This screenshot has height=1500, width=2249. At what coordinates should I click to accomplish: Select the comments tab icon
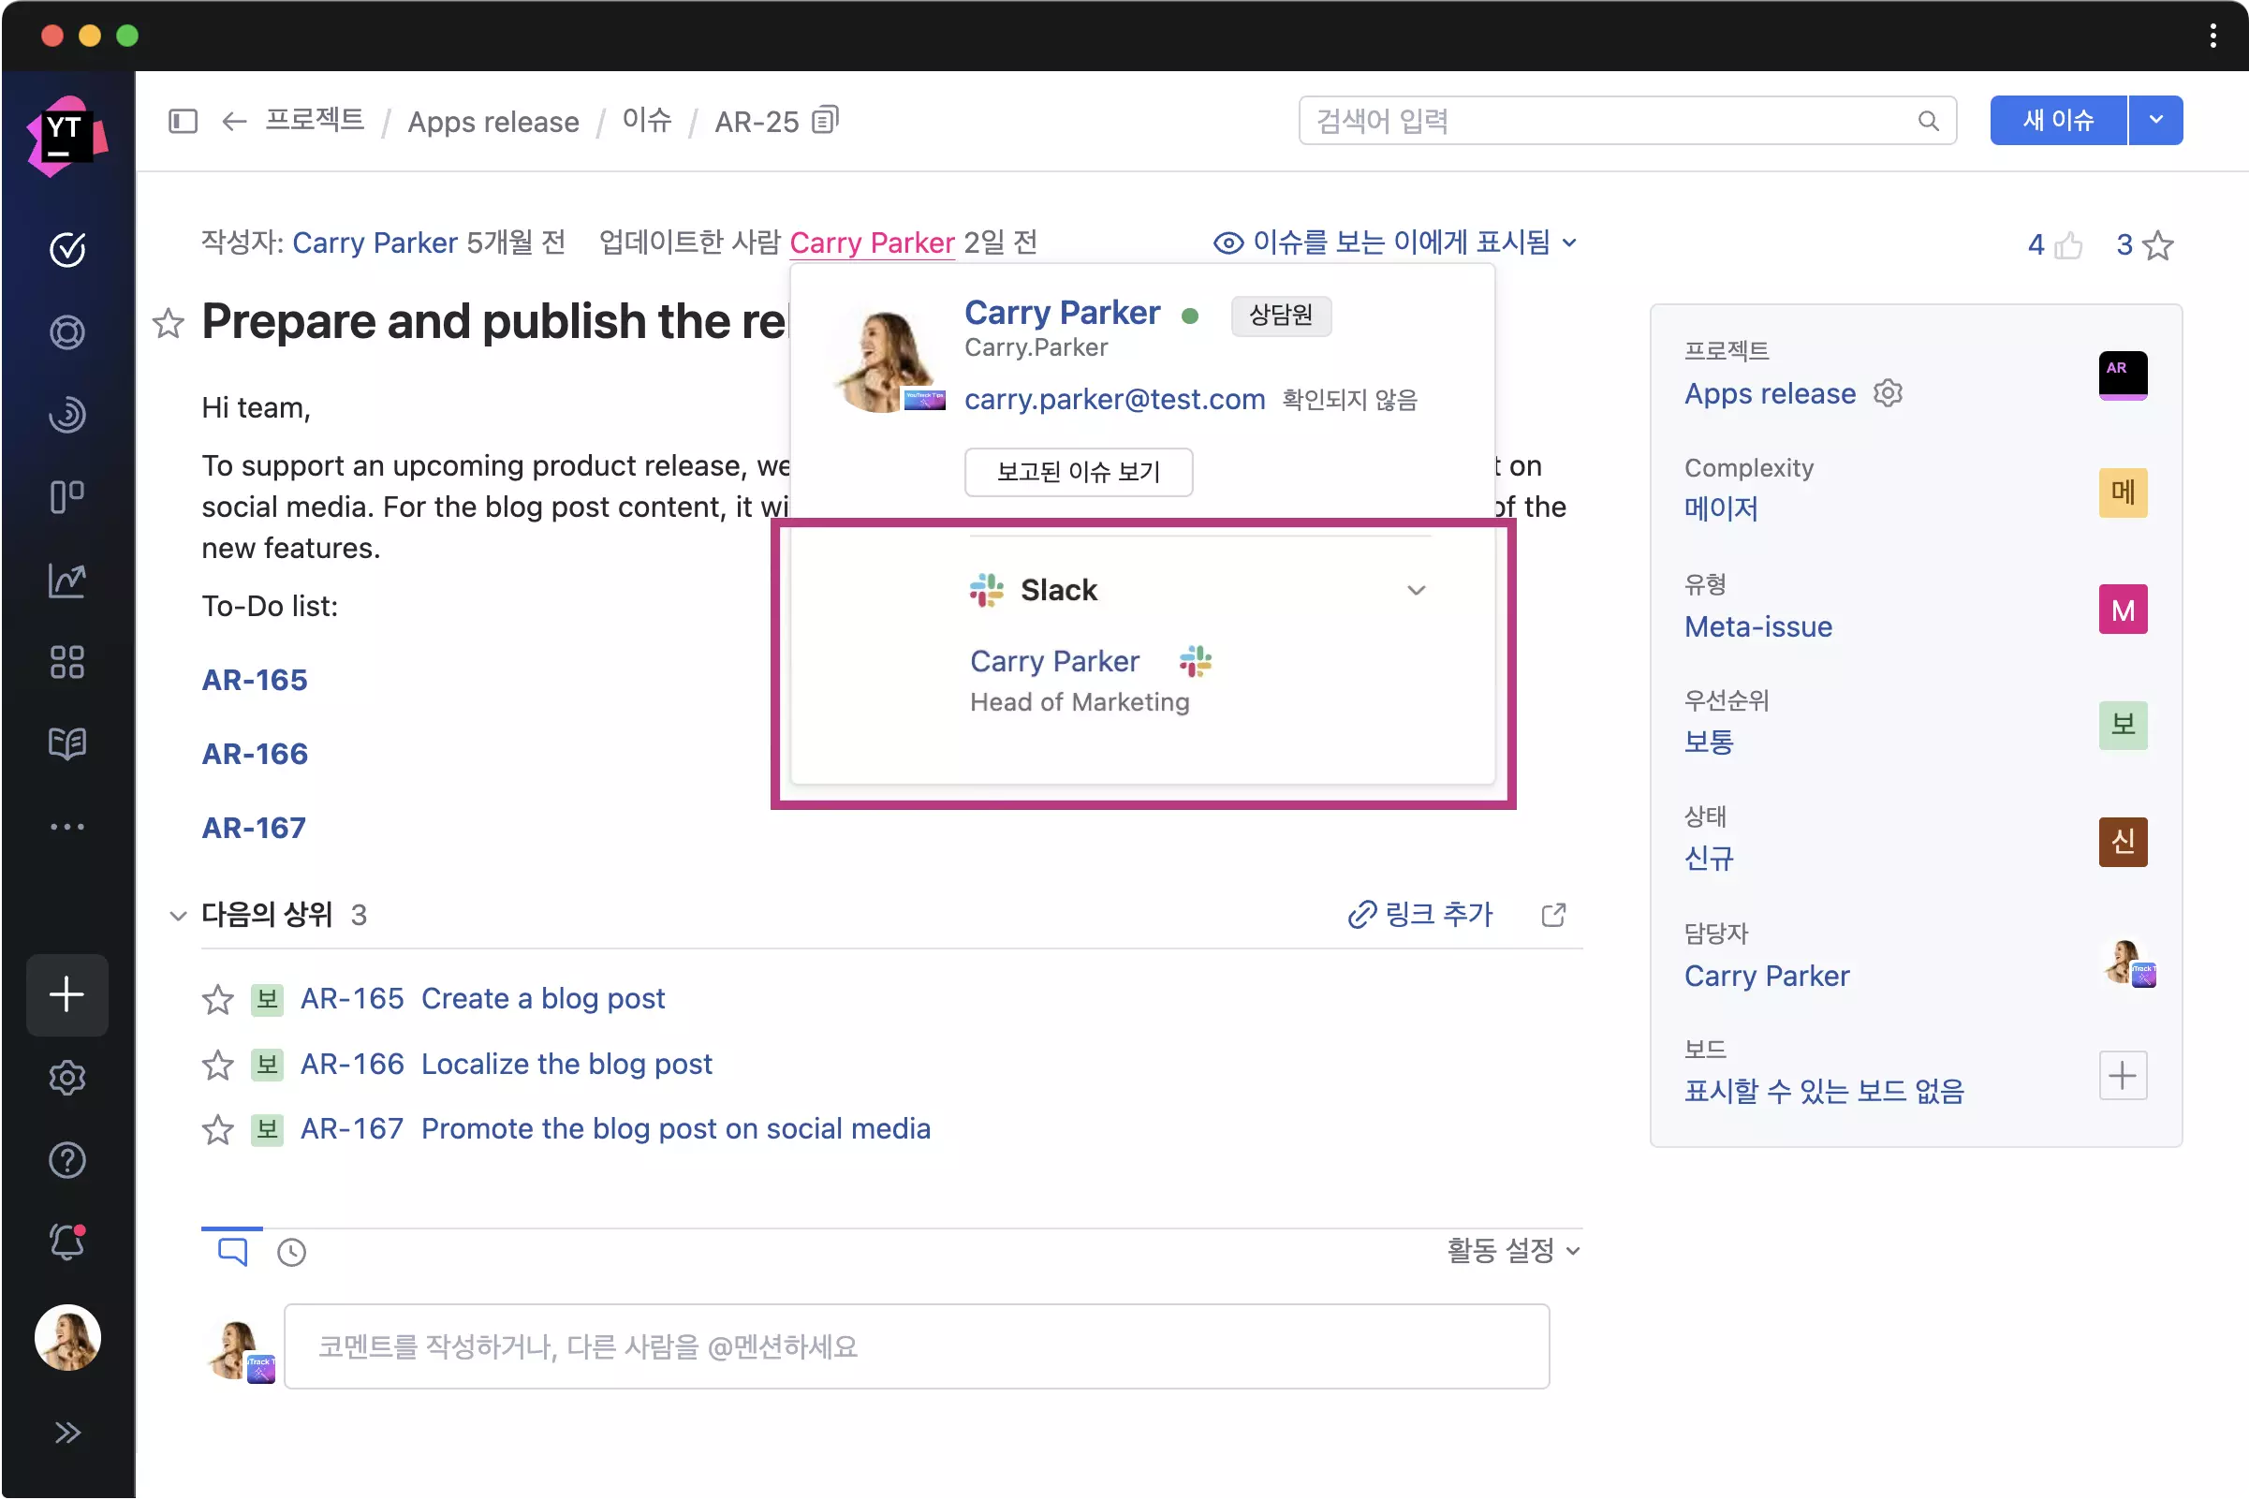232,1251
